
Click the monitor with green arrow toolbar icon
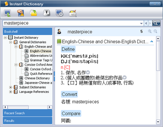7,13
